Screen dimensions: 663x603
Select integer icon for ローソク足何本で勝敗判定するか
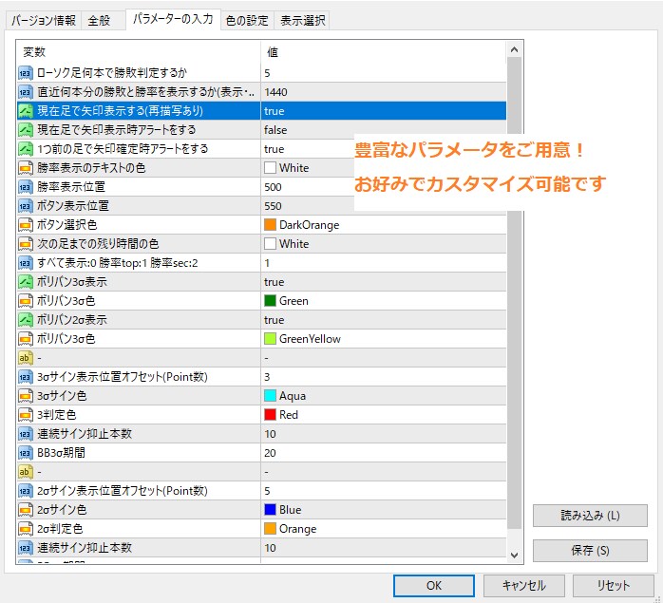click(x=26, y=73)
